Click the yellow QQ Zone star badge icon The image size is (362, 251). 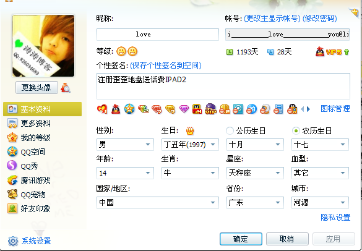(x=129, y=109)
